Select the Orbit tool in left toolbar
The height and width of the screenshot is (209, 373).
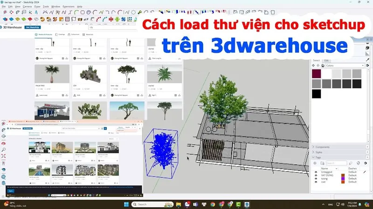tap(3, 144)
